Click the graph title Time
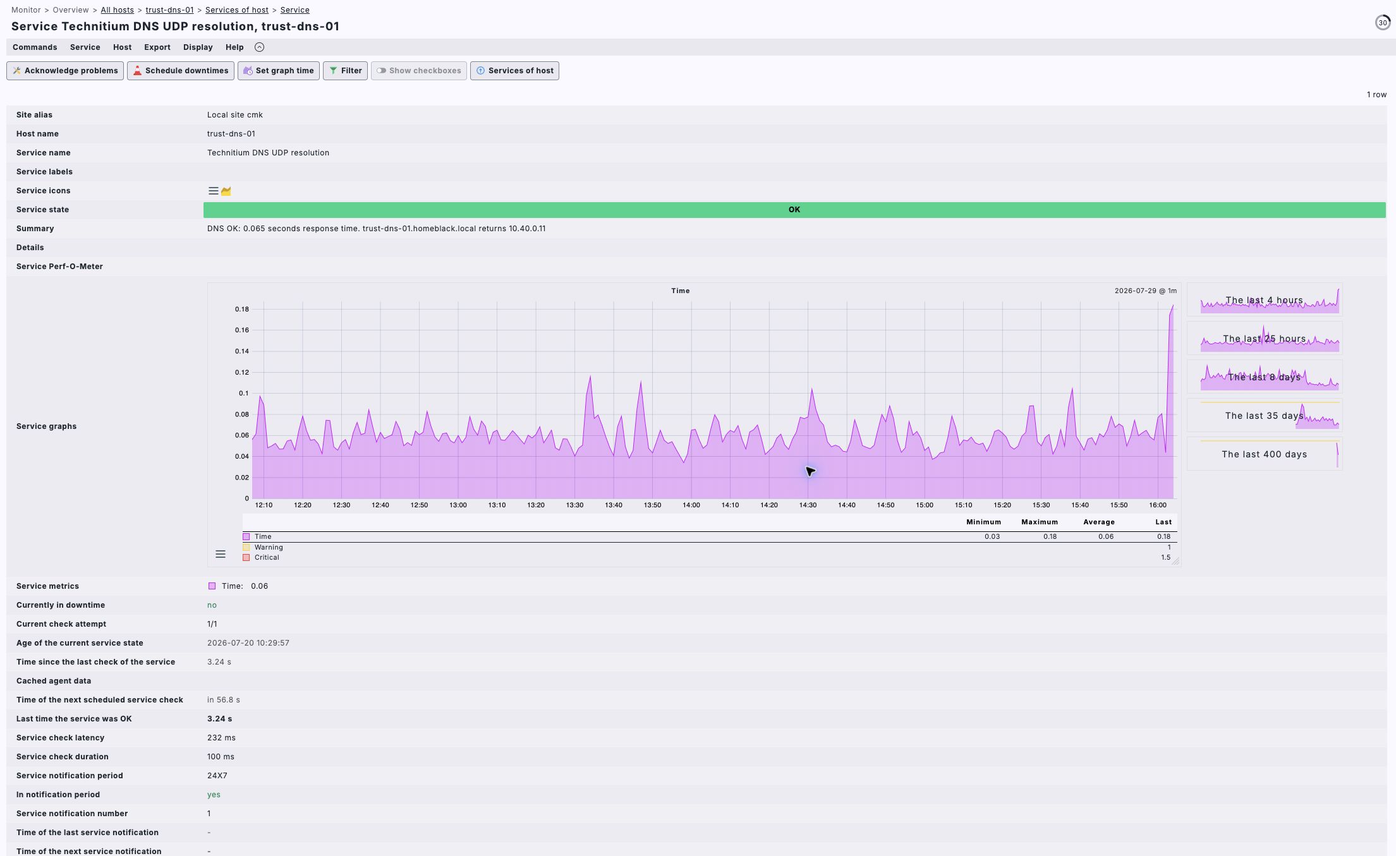Screen dimensions: 1396x856 681,291
